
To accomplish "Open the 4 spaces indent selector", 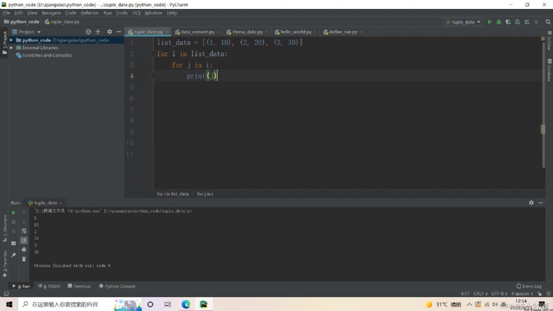I will click(522, 294).
